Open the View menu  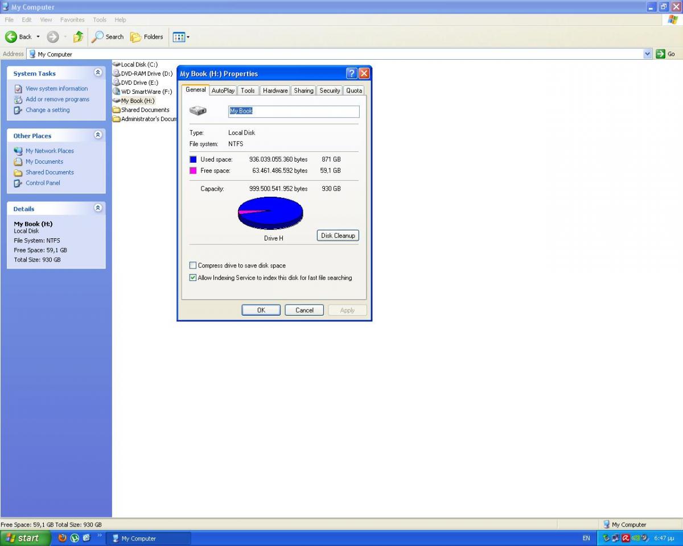(x=46, y=20)
